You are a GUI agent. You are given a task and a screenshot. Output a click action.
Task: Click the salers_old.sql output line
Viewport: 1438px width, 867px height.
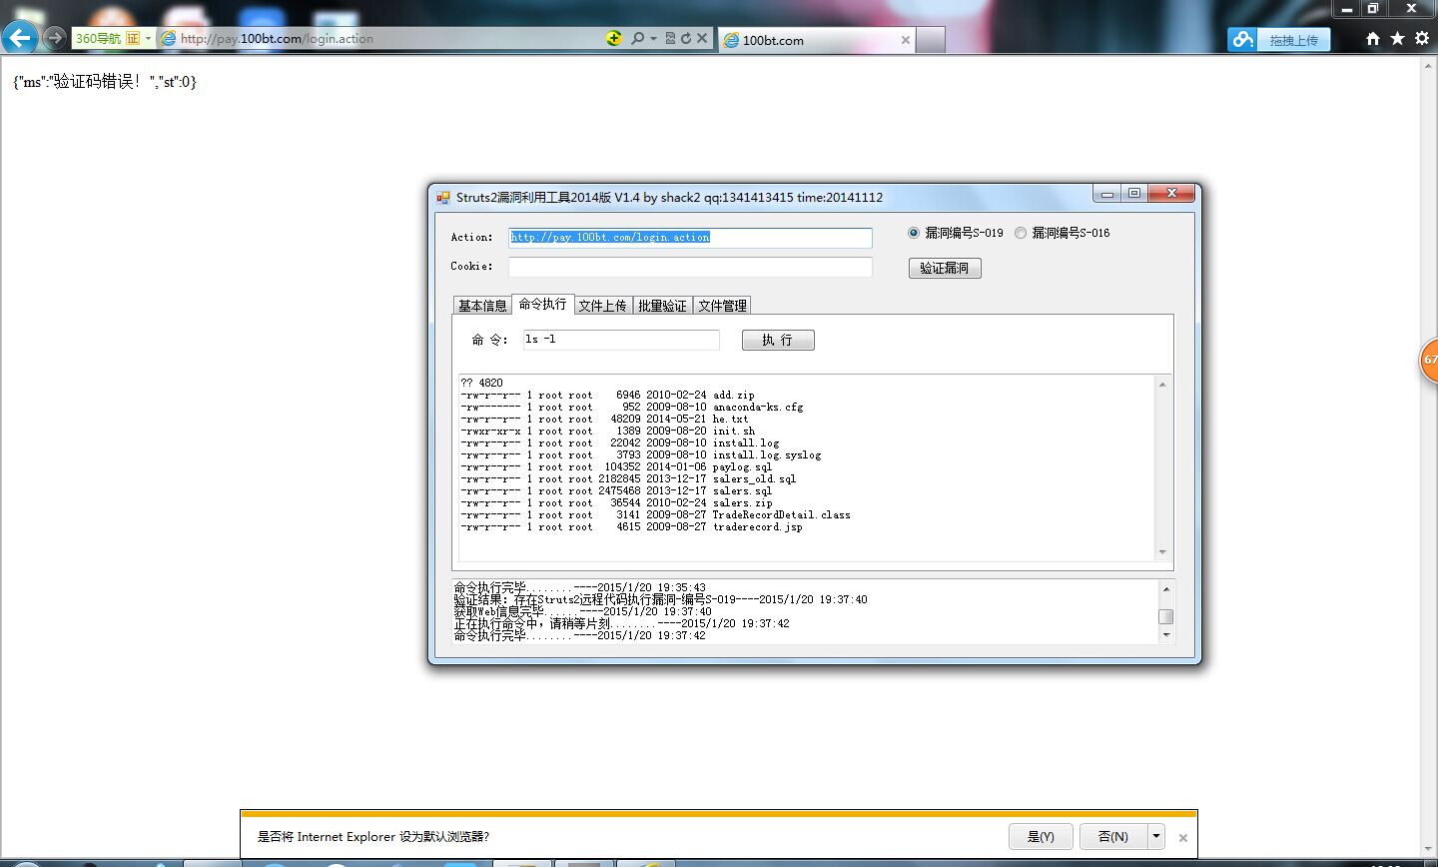coord(628,479)
